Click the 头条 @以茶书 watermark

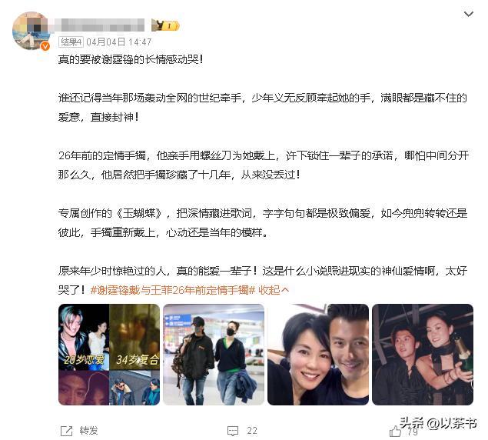pyautogui.click(x=438, y=423)
